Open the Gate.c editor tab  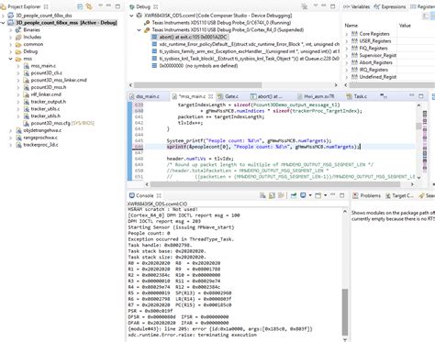coord(229,96)
